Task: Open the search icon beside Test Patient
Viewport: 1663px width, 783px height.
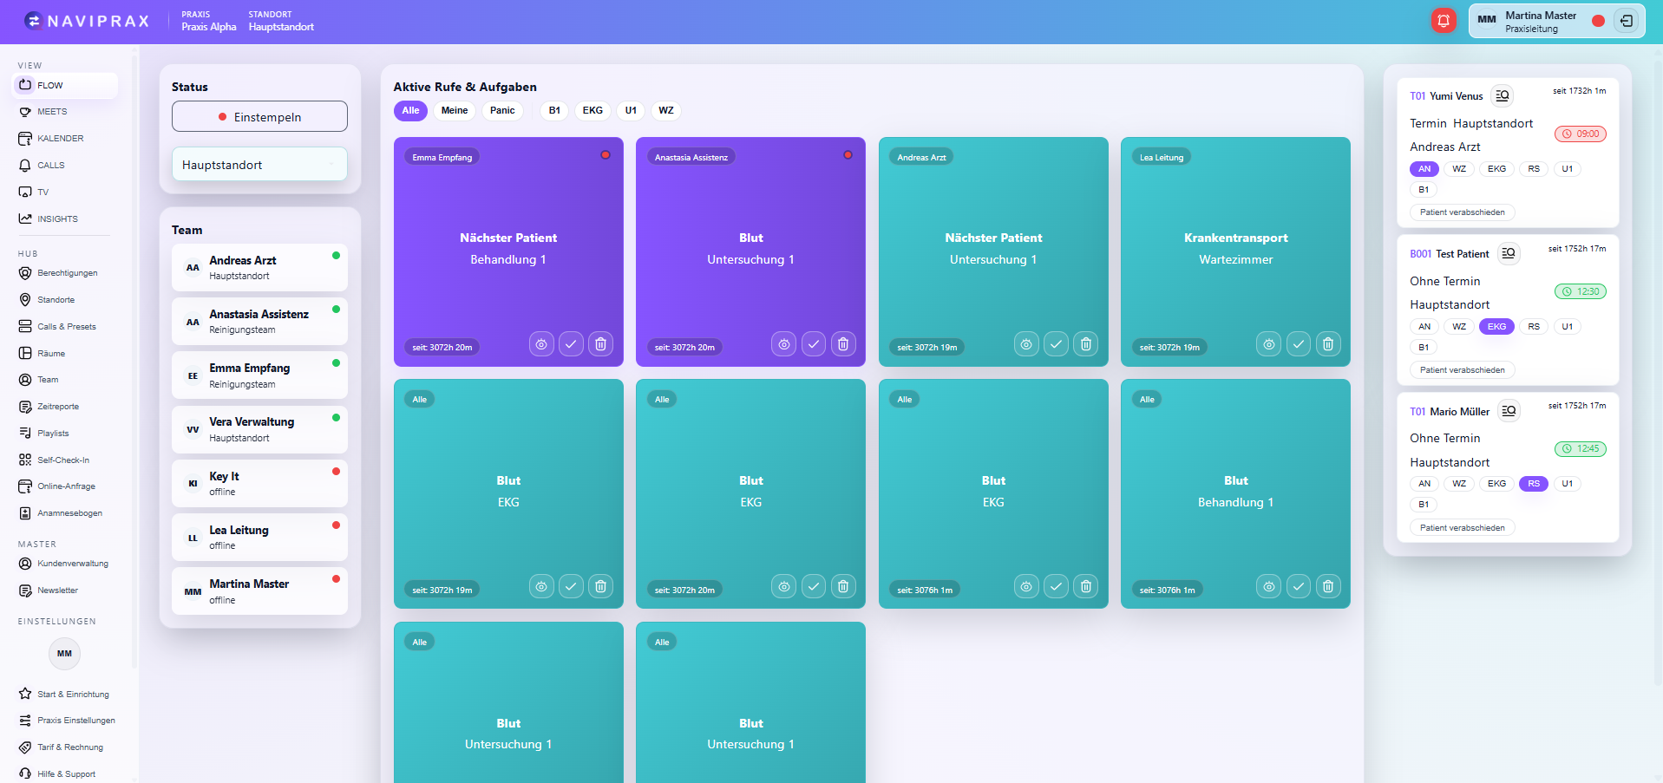Action: point(1509,253)
